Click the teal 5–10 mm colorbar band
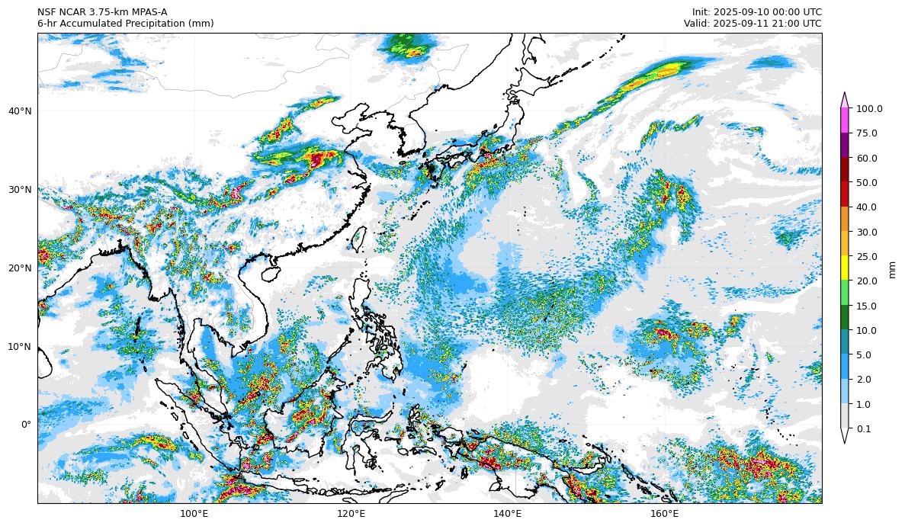The height and width of the screenshot is (526, 905). (845, 342)
